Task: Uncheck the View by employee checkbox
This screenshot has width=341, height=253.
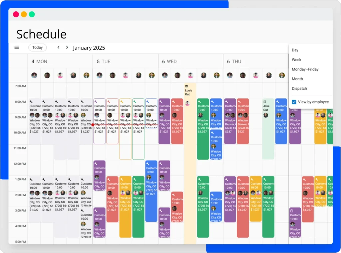Action: [x=293, y=102]
